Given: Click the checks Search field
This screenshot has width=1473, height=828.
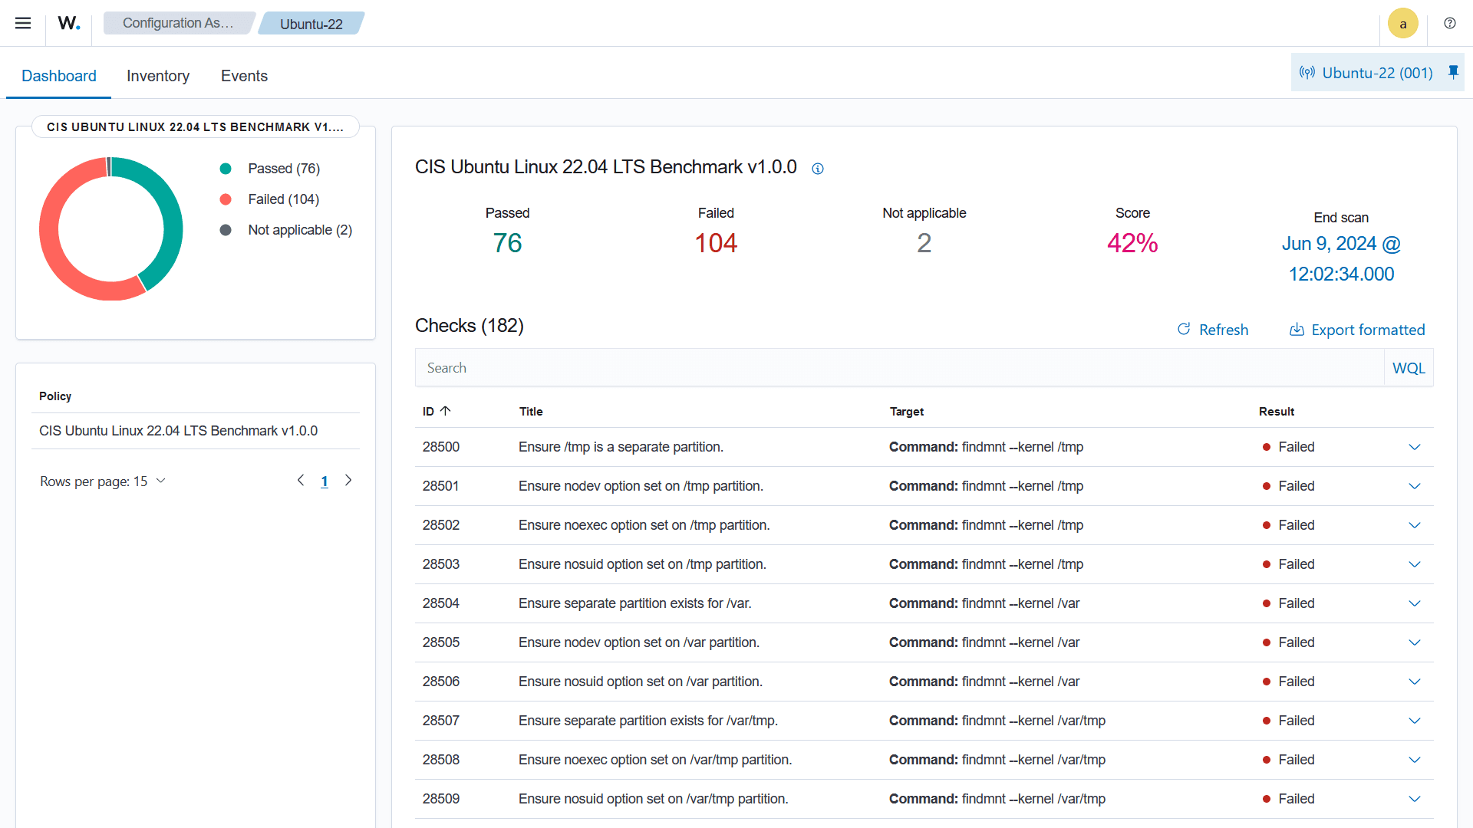Looking at the screenshot, I should 898,368.
